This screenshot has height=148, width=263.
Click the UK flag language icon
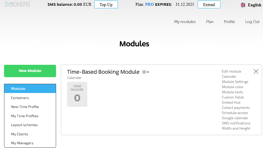click(243, 5)
